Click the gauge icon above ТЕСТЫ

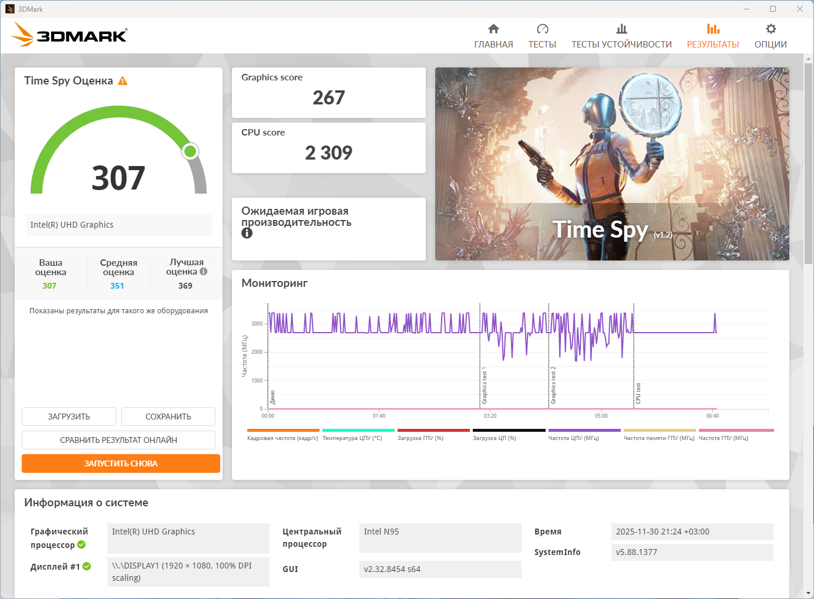pyautogui.click(x=542, y=29)
